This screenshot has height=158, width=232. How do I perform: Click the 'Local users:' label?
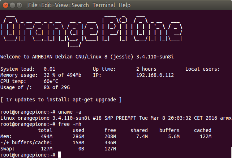[203, 69]
